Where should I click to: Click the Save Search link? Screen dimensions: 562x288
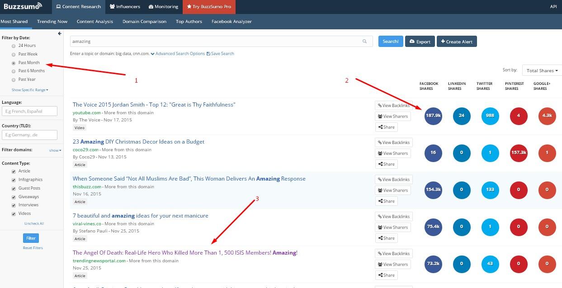point(220,54)
